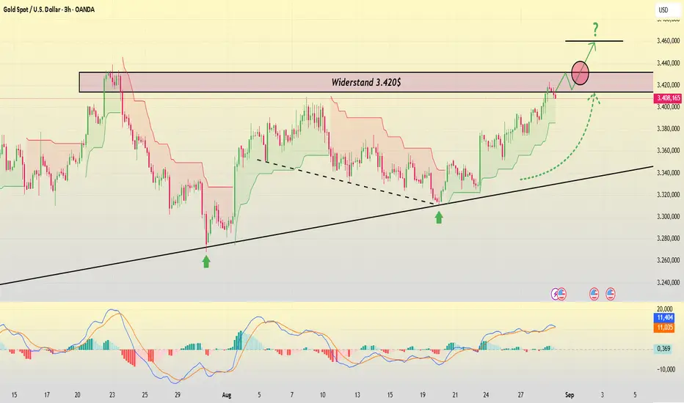Click the '7' date on time axis
This screenshot has width=684, height=403.
[x=292, y=395]
